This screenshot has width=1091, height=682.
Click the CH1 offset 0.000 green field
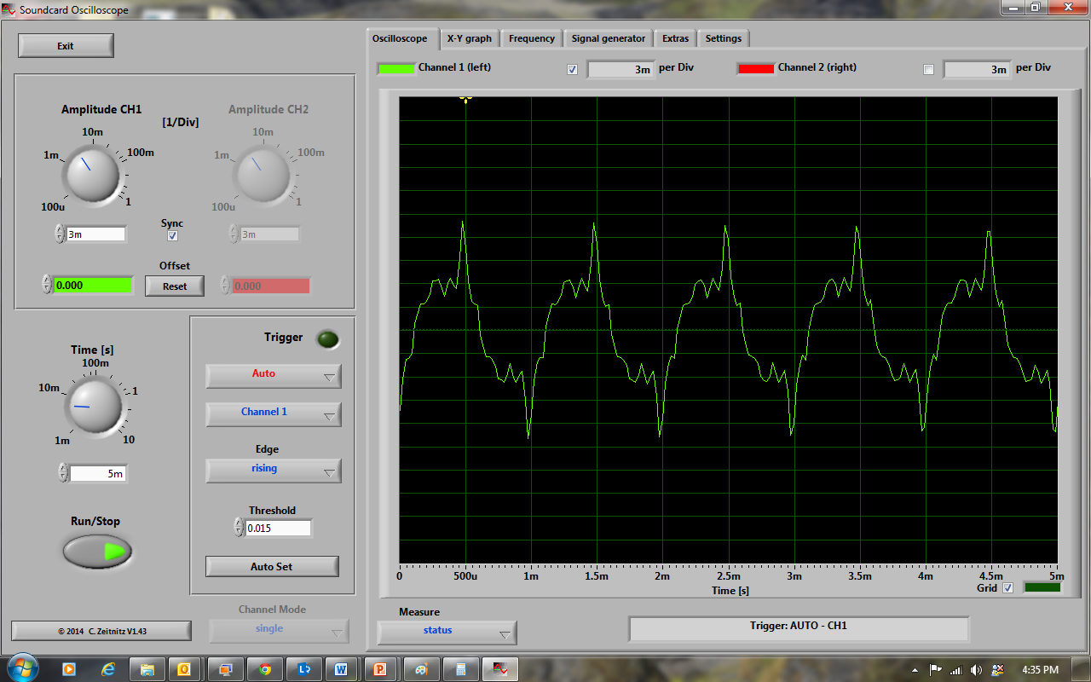pos(93,285)
